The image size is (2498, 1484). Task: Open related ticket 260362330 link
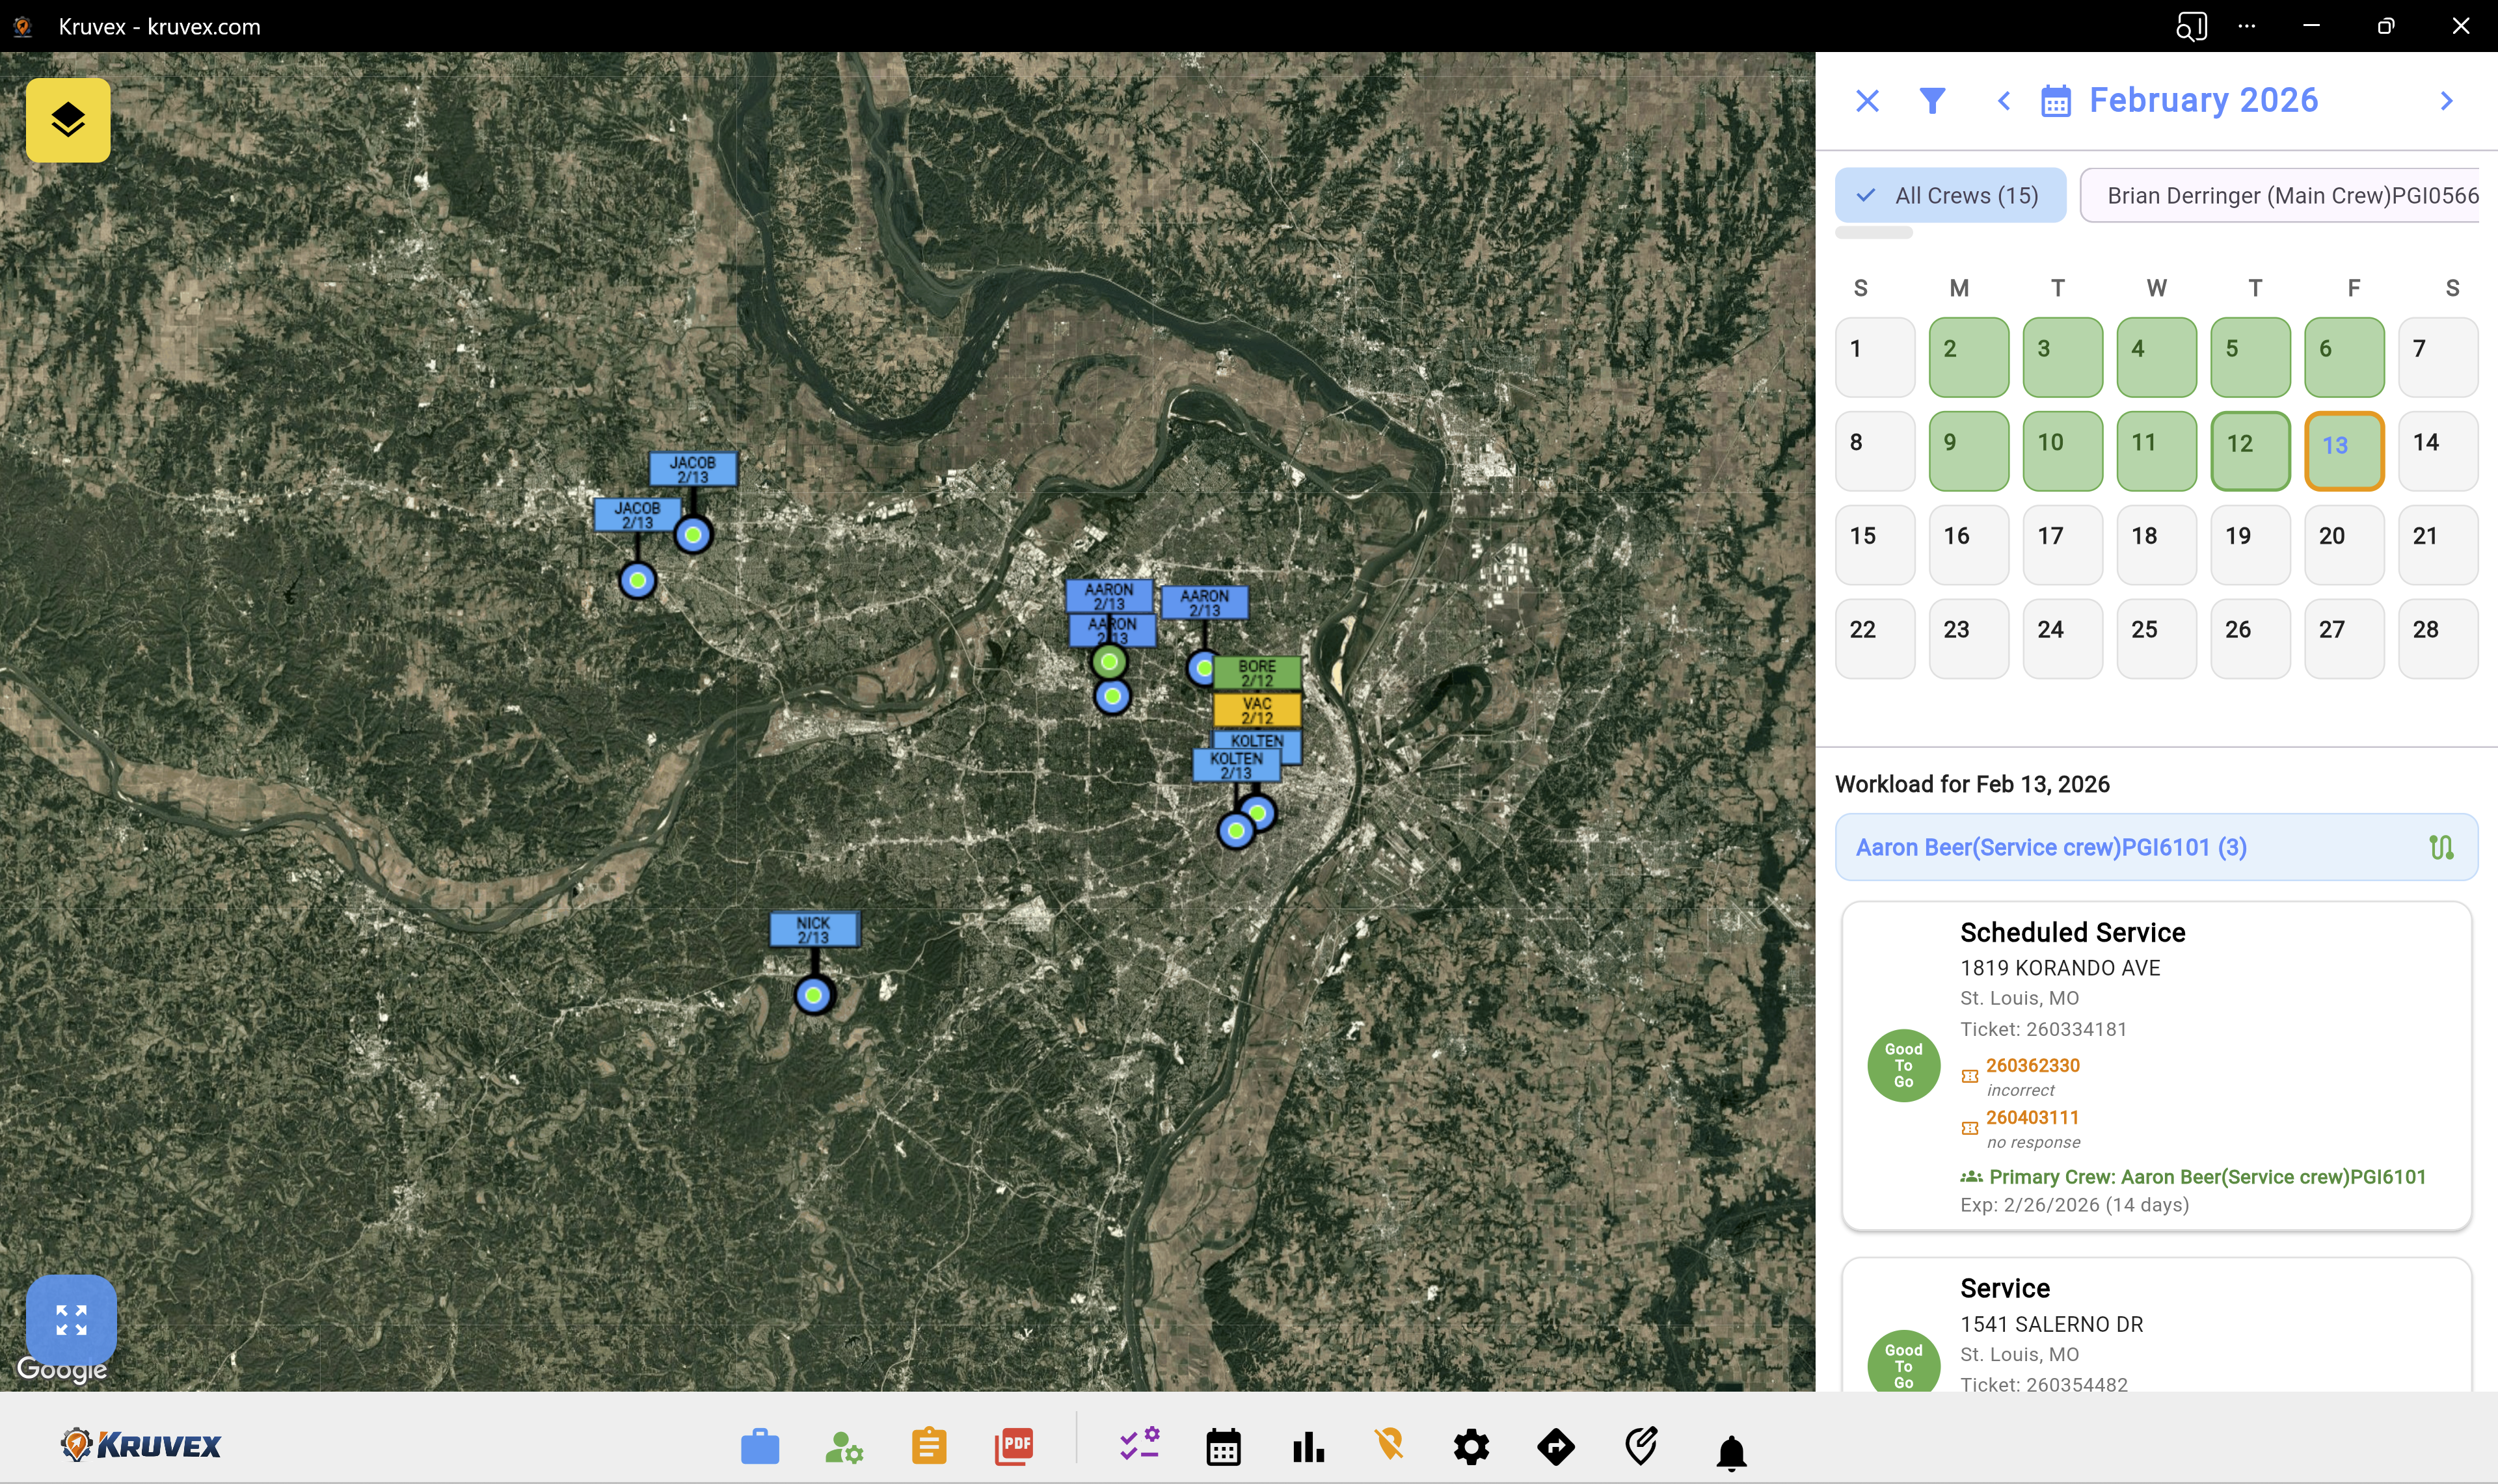2032,1065
